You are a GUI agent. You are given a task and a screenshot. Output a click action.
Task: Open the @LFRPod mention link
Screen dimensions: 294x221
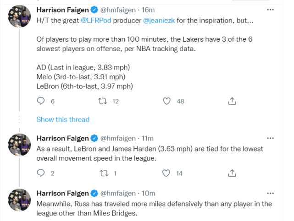tap(95, 21)
